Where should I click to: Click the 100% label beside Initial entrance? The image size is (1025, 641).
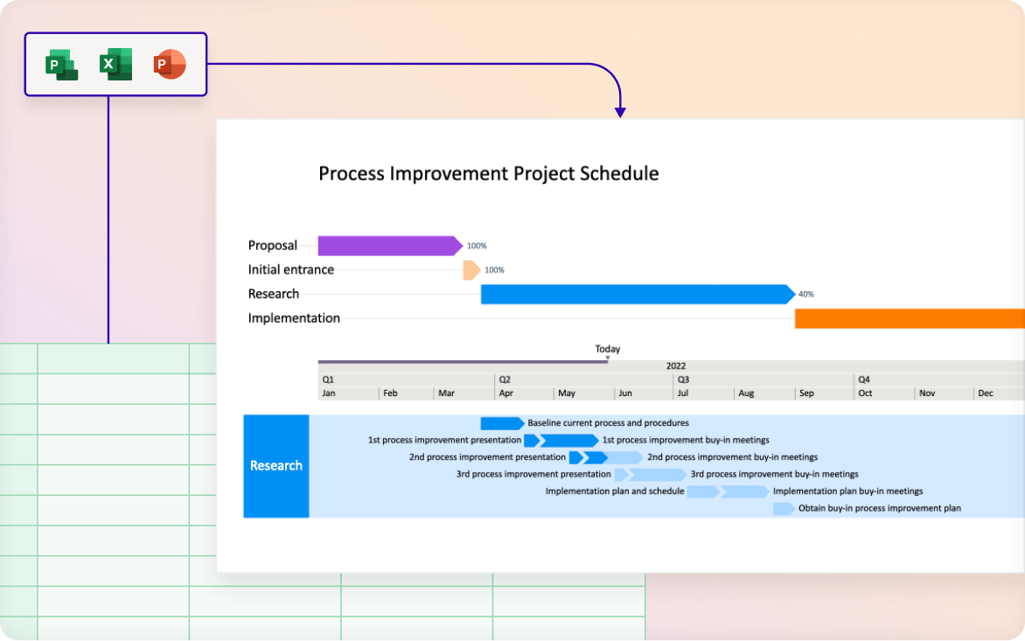494,270
